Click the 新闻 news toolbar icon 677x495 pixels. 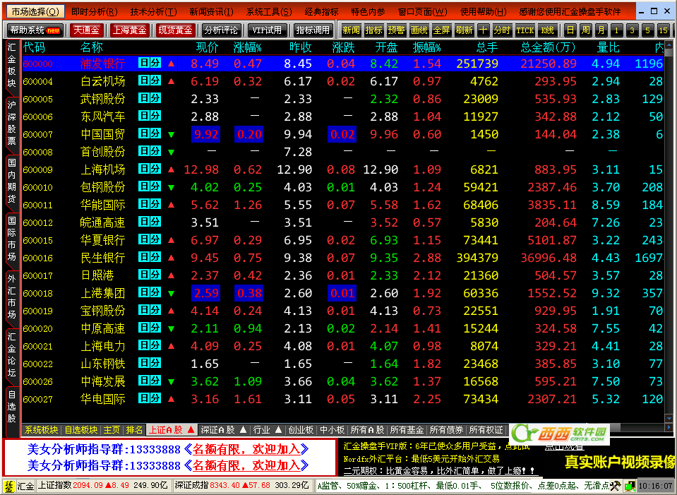(351, 30)
